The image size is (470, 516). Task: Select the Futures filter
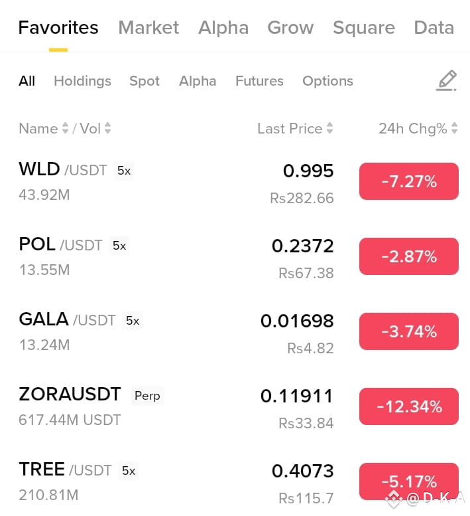click(x=259, y=81)
